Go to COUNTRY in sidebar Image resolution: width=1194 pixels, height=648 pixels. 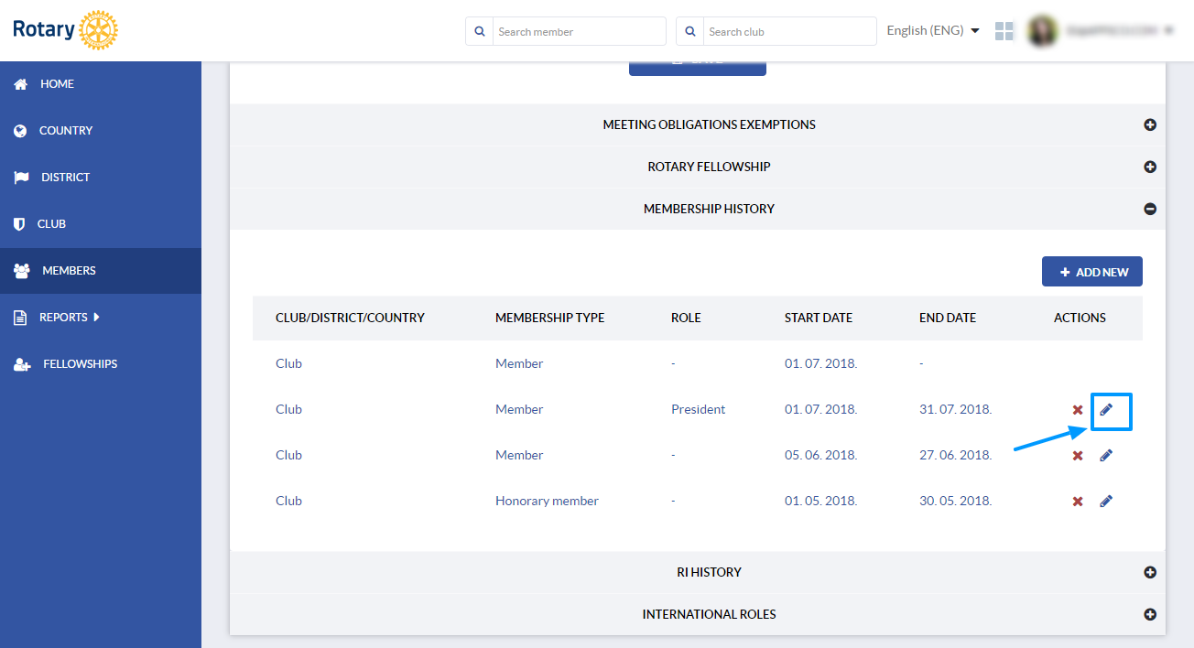tap(101, 131)
